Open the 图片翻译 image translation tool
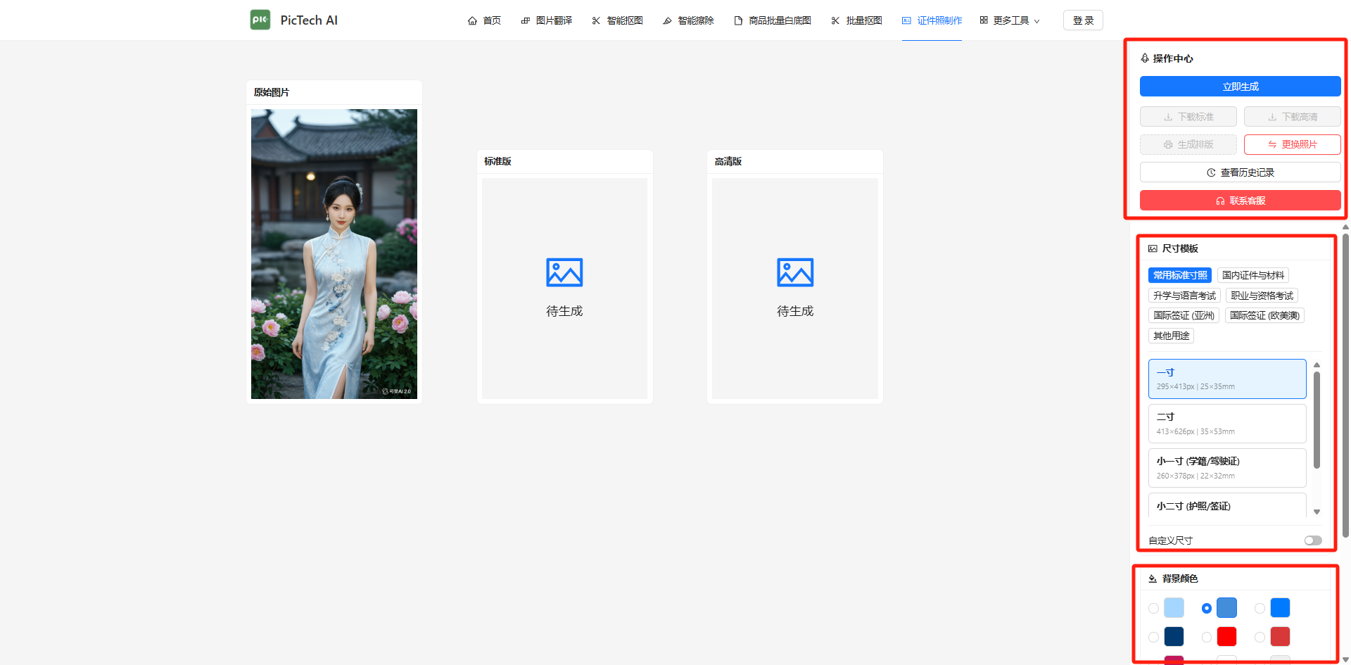 click(546, 20)
